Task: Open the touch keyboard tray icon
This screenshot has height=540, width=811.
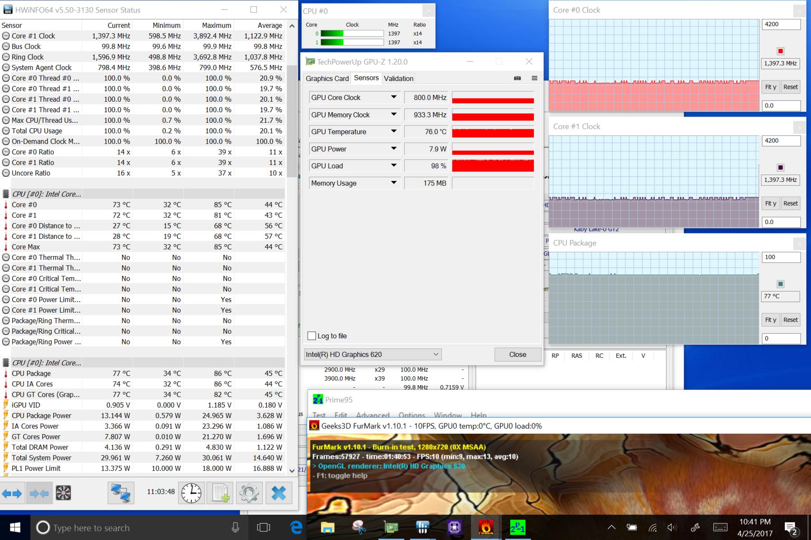Action: (x=720, y=527)
